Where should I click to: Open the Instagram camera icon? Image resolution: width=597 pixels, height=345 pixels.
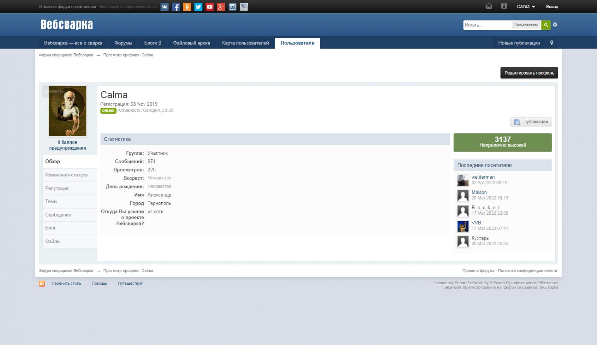tap(232, 7)
